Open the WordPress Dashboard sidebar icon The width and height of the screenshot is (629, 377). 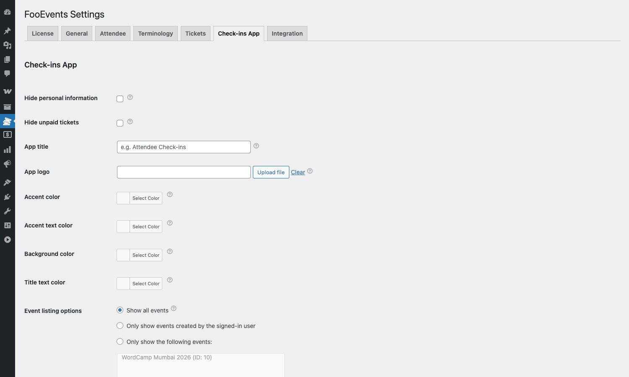click(x=7, y=12)
